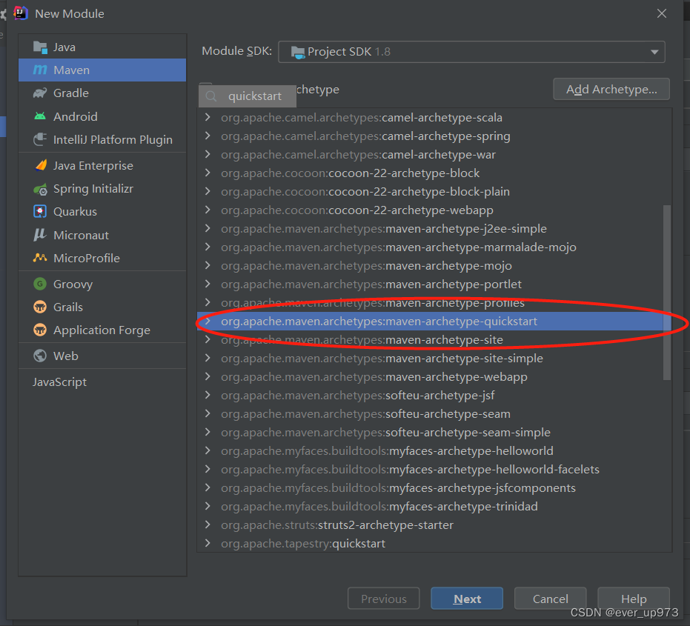The width and height of the screenshot is (690, 626).
Task: Select maven-archetype-portlet row
Action: click(x=434, y=284)
